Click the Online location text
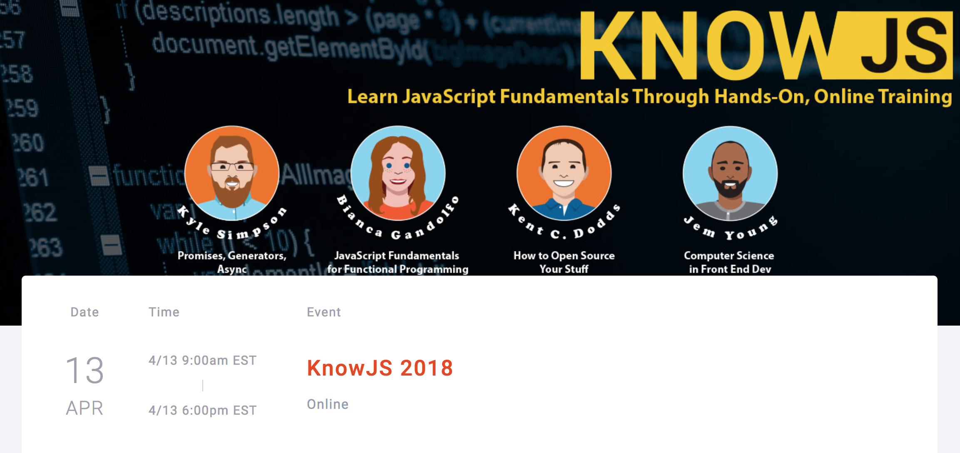Viewport: 960px width, 453px height. click(328, 404)
